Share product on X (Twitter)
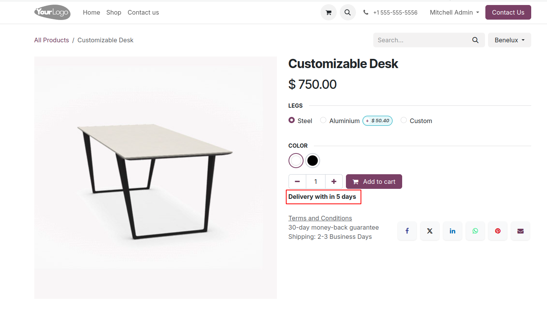Viewport: 547px width, 315px height. click(x=430, y=231)
